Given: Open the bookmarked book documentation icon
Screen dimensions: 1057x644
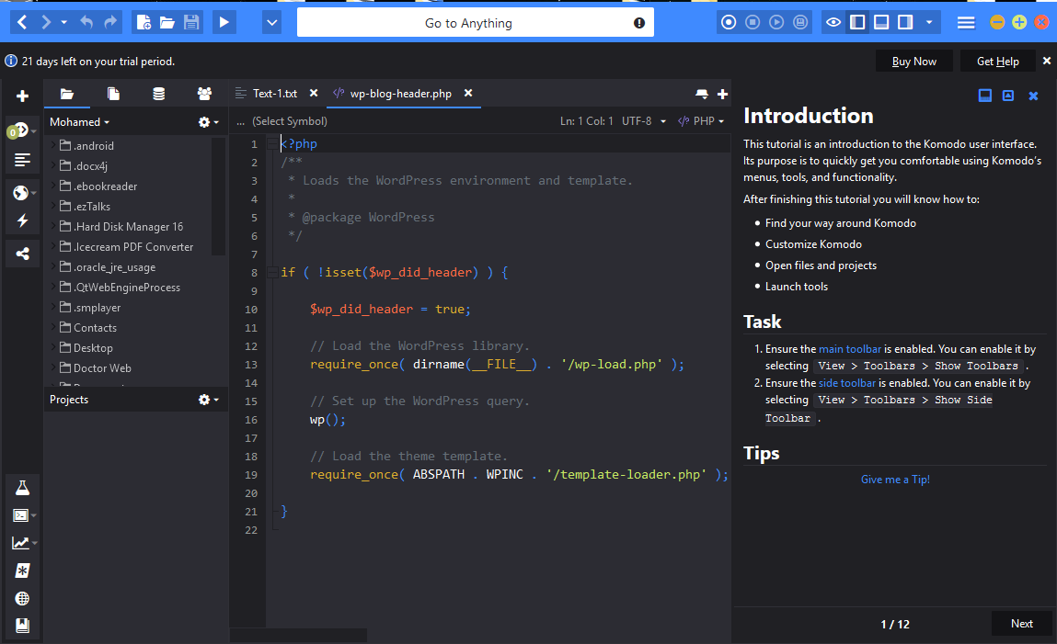Looking at the screenshot, I should point(22,626).
